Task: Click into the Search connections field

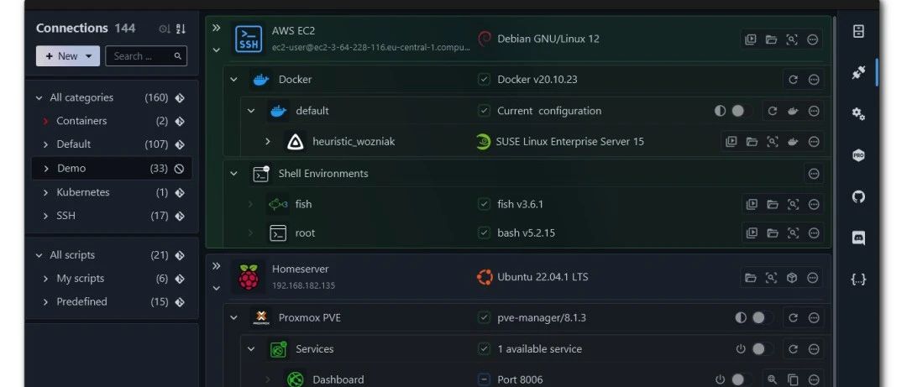Action: click(x=146, y=56)
